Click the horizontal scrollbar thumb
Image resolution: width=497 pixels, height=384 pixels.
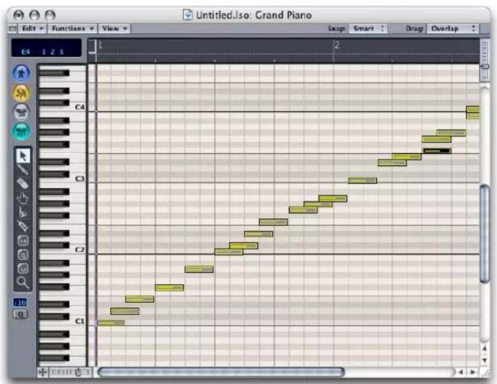221,372
